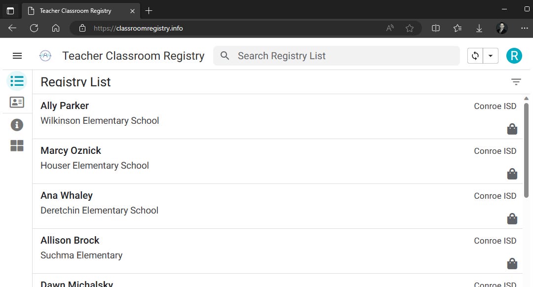Open a new browser tab
The height and width of the screenshot is (287, 533).
click(149, 10)
